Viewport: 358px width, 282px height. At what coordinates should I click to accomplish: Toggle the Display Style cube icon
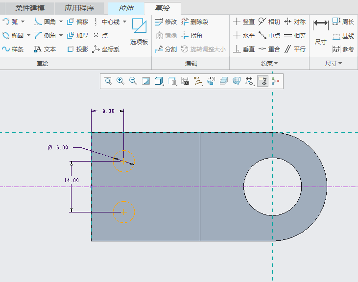159,81
